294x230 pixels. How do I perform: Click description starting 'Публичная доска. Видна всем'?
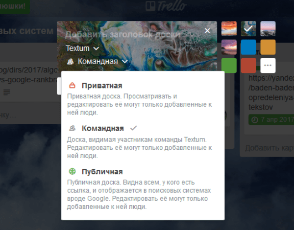click(x=139, y=194)
